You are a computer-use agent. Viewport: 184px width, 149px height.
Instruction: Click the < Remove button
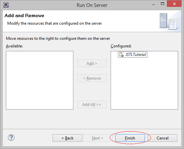pos(92,78)
